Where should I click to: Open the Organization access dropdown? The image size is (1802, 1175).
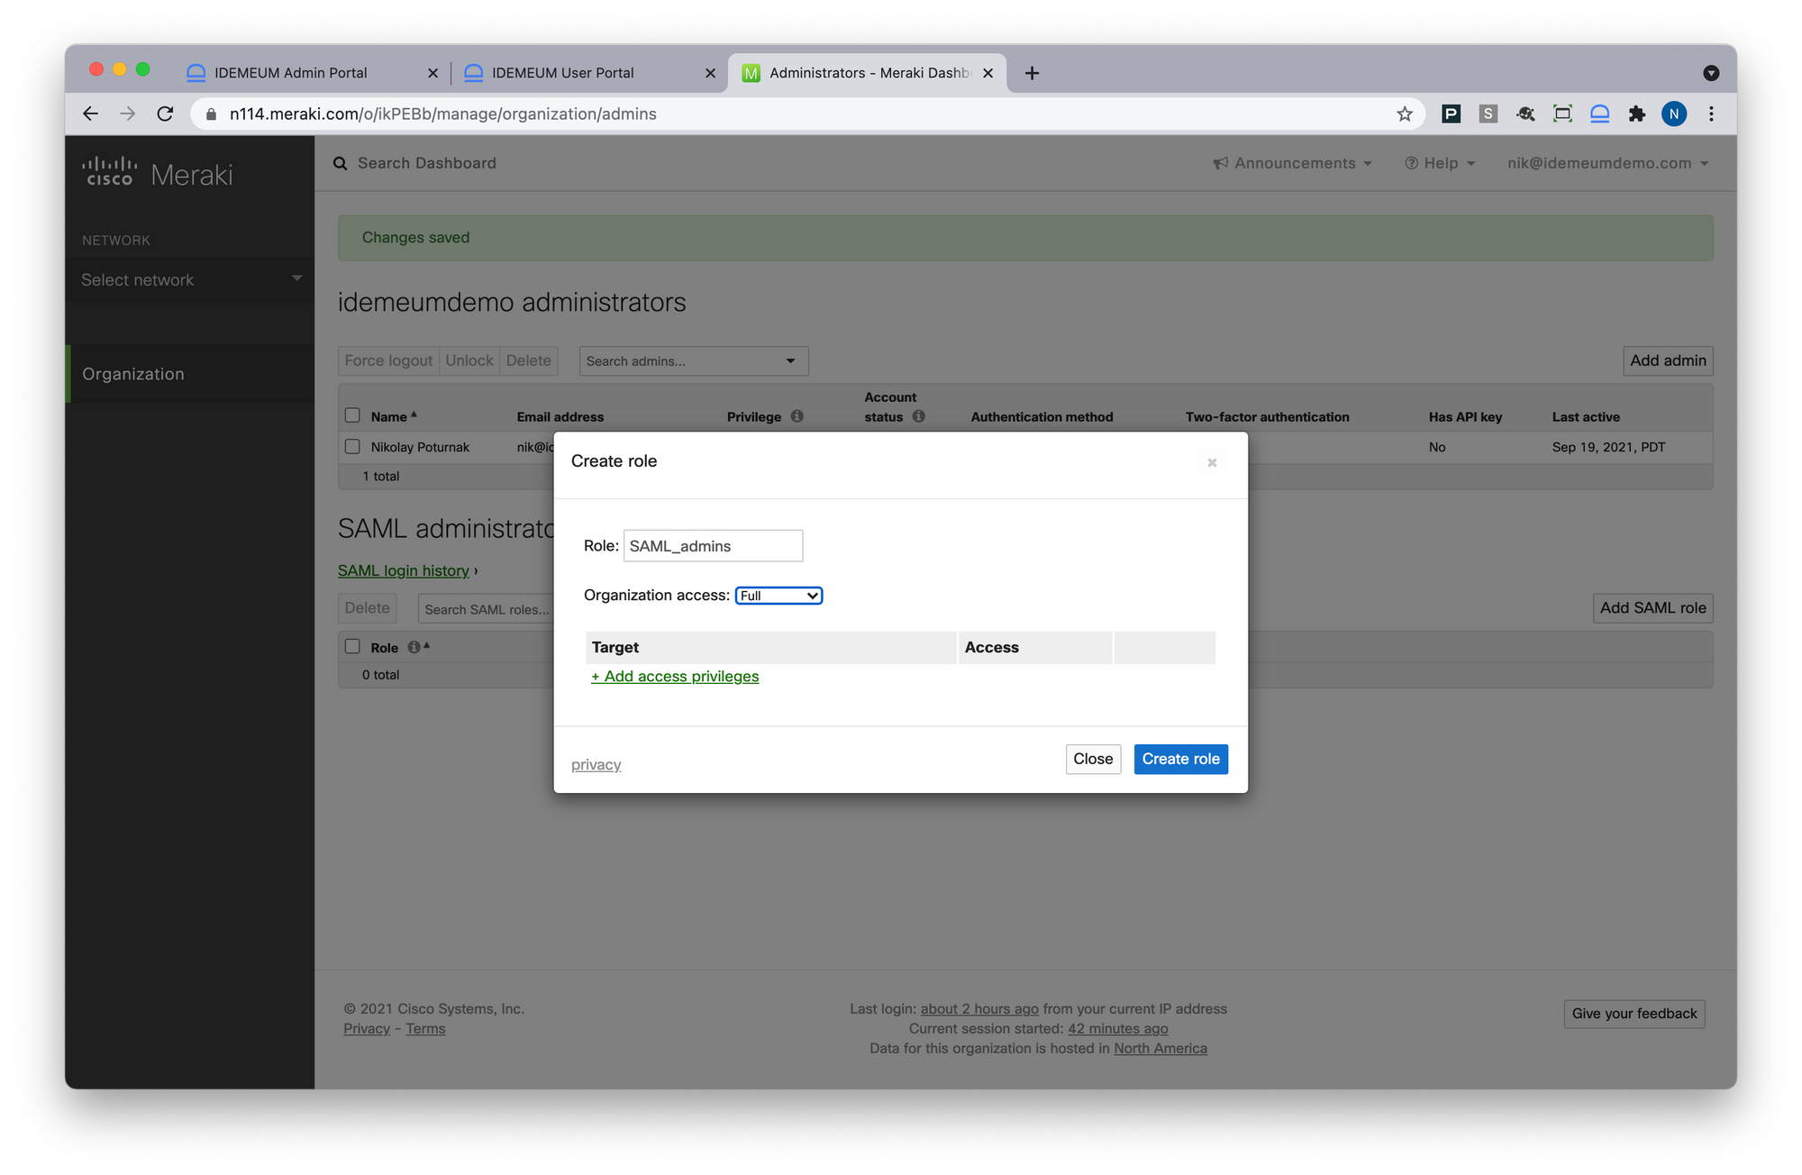[x=778, y=596]
